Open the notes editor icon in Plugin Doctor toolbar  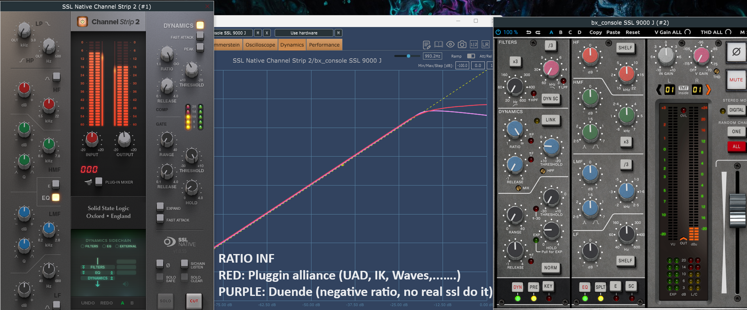click(427, 45)
